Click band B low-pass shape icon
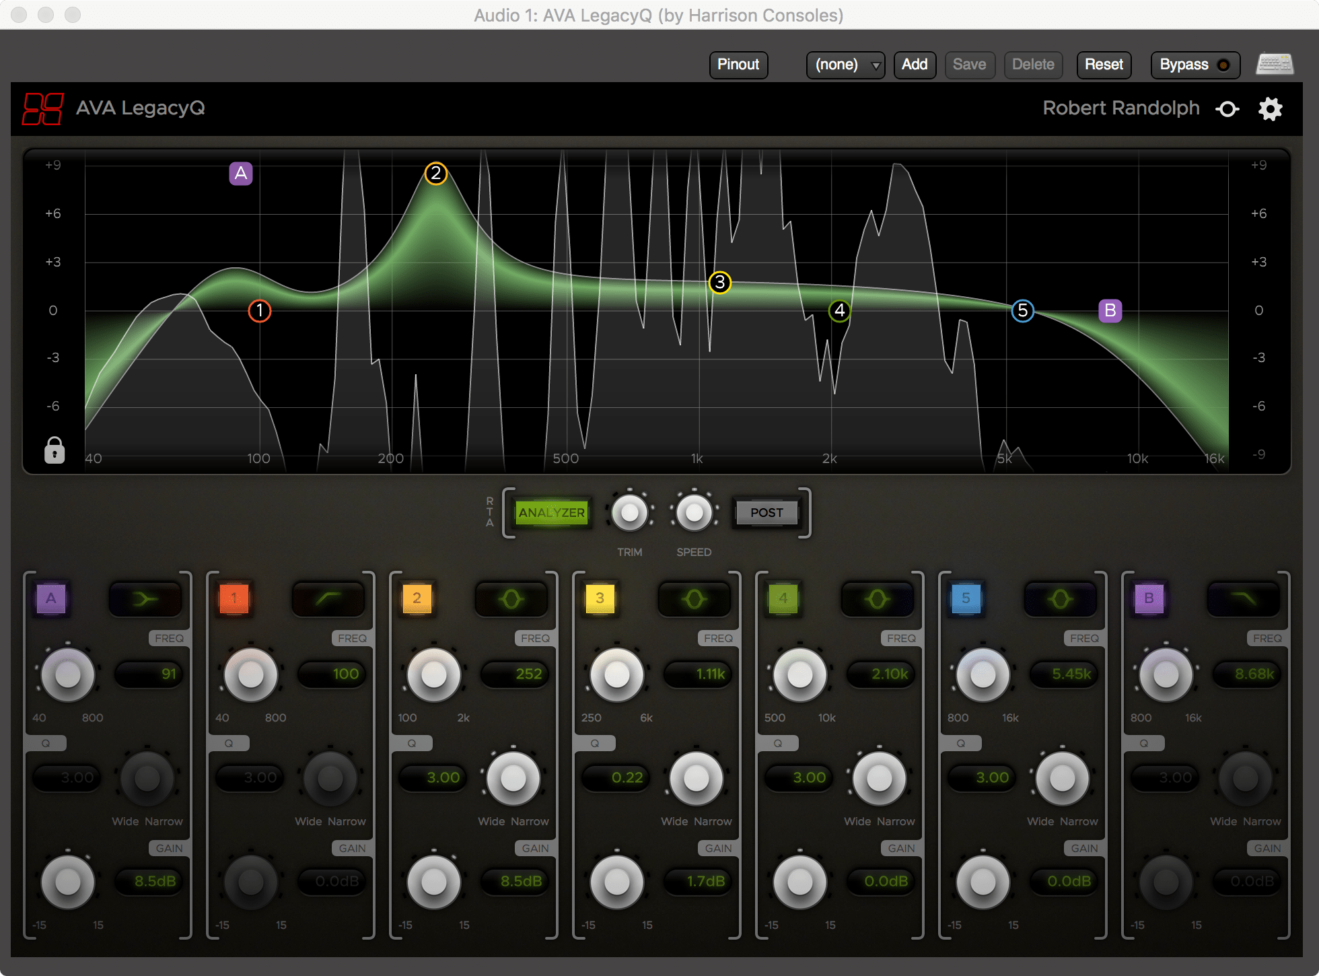 tap(1244, 598)
